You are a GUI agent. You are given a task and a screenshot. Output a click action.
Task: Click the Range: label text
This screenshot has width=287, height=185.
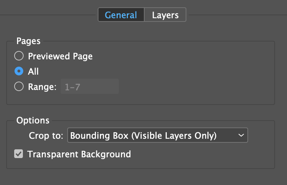click(42, 87)
